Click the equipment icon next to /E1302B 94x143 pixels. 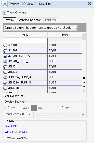click(5, 88)
